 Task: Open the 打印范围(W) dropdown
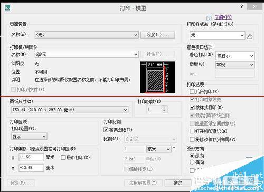click(29, 136)
